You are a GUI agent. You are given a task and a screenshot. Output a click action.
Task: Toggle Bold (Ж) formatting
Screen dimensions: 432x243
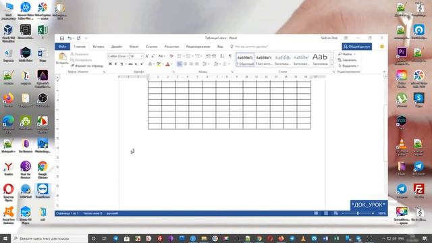(x=110, y=64)
